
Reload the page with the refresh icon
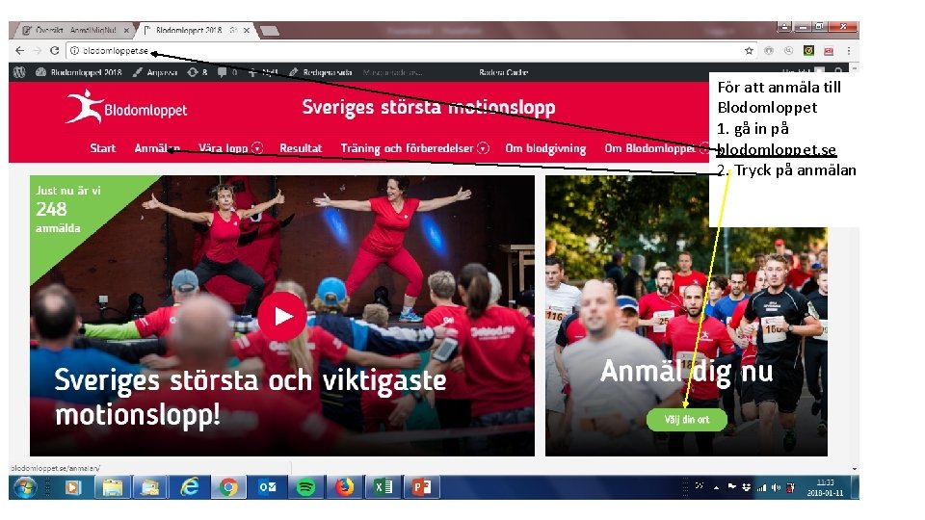pos(54,51)
